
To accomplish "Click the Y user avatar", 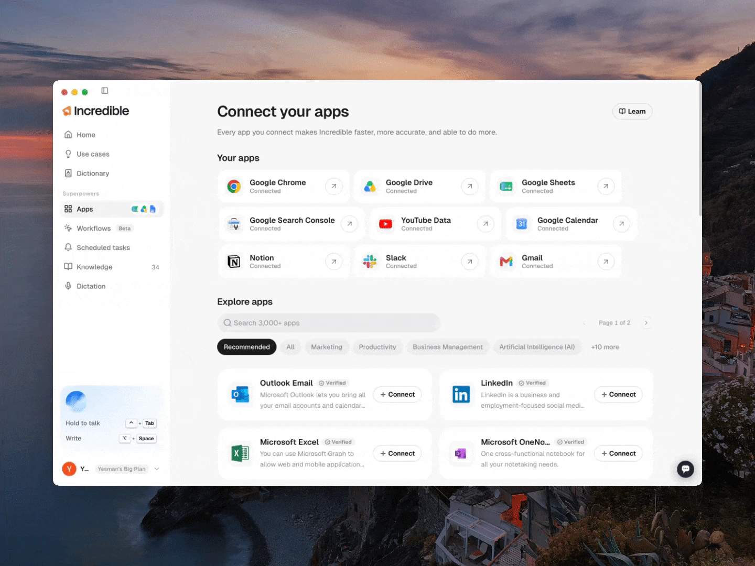I will tap(69, 469).
